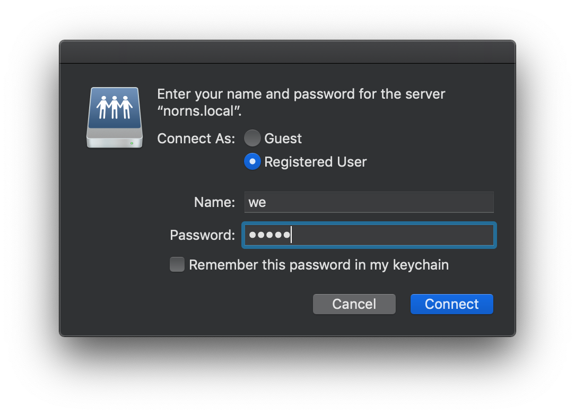Viewport: 575px width, 415px height.
Task: Select the Registered User radio button
Action: tap(252, 161)
